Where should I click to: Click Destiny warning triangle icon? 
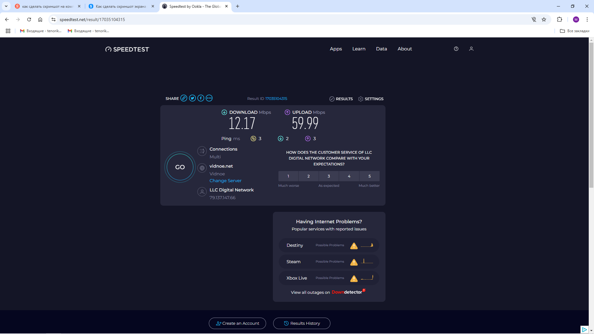[354, 246]
